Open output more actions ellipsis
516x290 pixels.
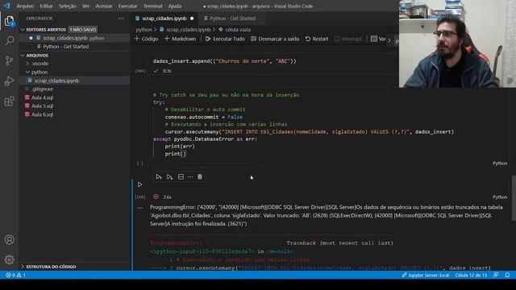[x=140, y=208]
